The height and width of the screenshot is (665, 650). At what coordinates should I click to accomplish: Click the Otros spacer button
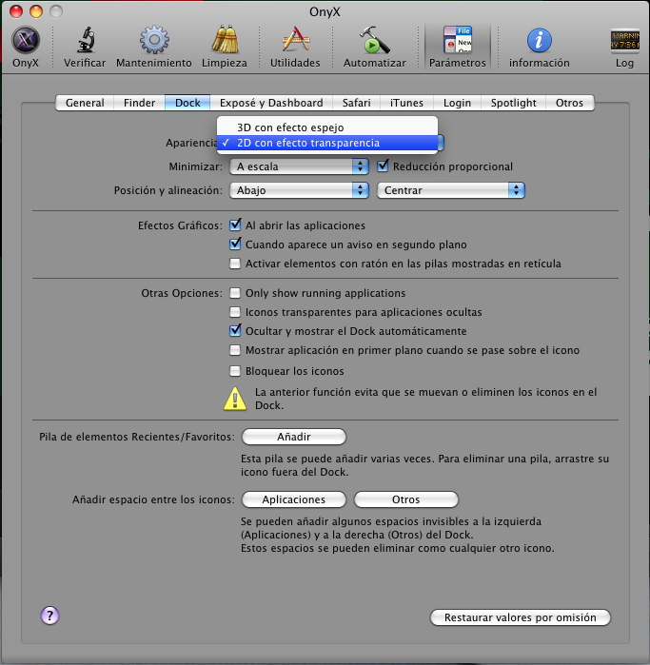[406, 499]
